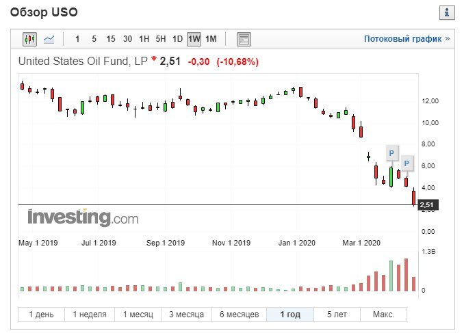Open the info icon next to Обзор USO

click(447, 12)
